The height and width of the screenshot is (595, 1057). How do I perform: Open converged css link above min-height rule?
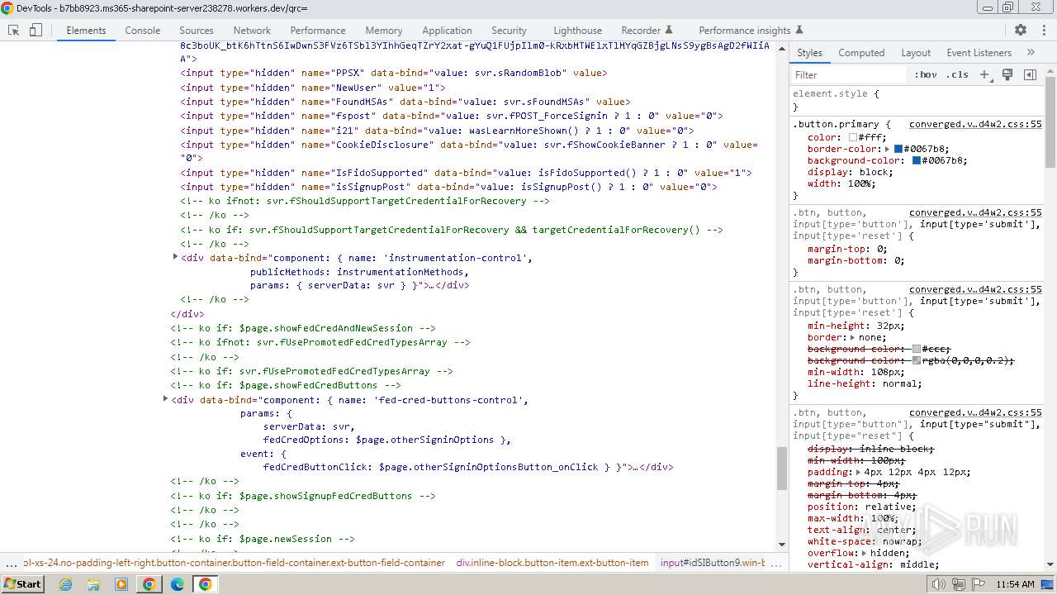pos(975,289)
